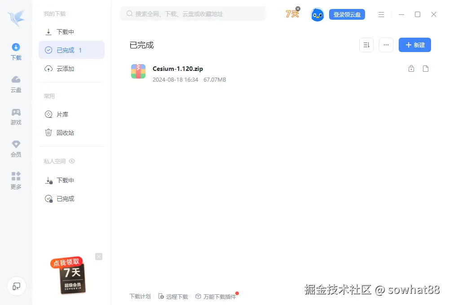Select 下载中 under 我的下载
The image size is (449, 305).
[x=71, y=32]
